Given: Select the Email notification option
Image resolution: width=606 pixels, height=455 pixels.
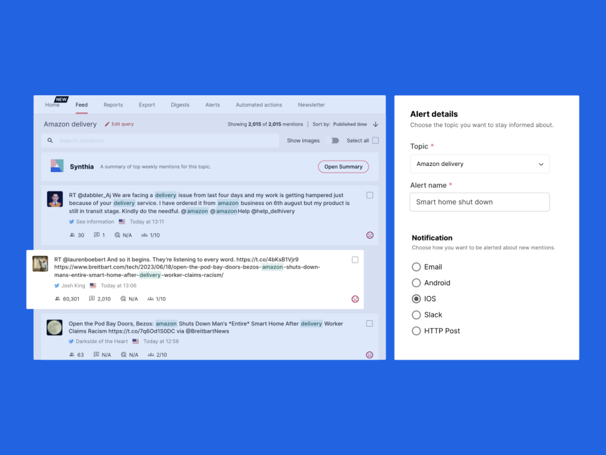Looking at the screenshot, I should (416, 267).
